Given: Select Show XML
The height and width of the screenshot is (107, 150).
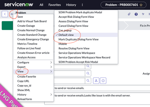Looking at the screenshot, I should coord(34,90).
